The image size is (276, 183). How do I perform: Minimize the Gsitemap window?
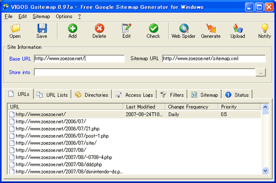pos(249,7)
